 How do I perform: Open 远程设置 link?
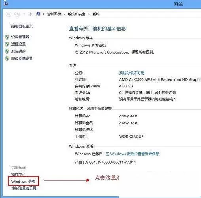19,44
